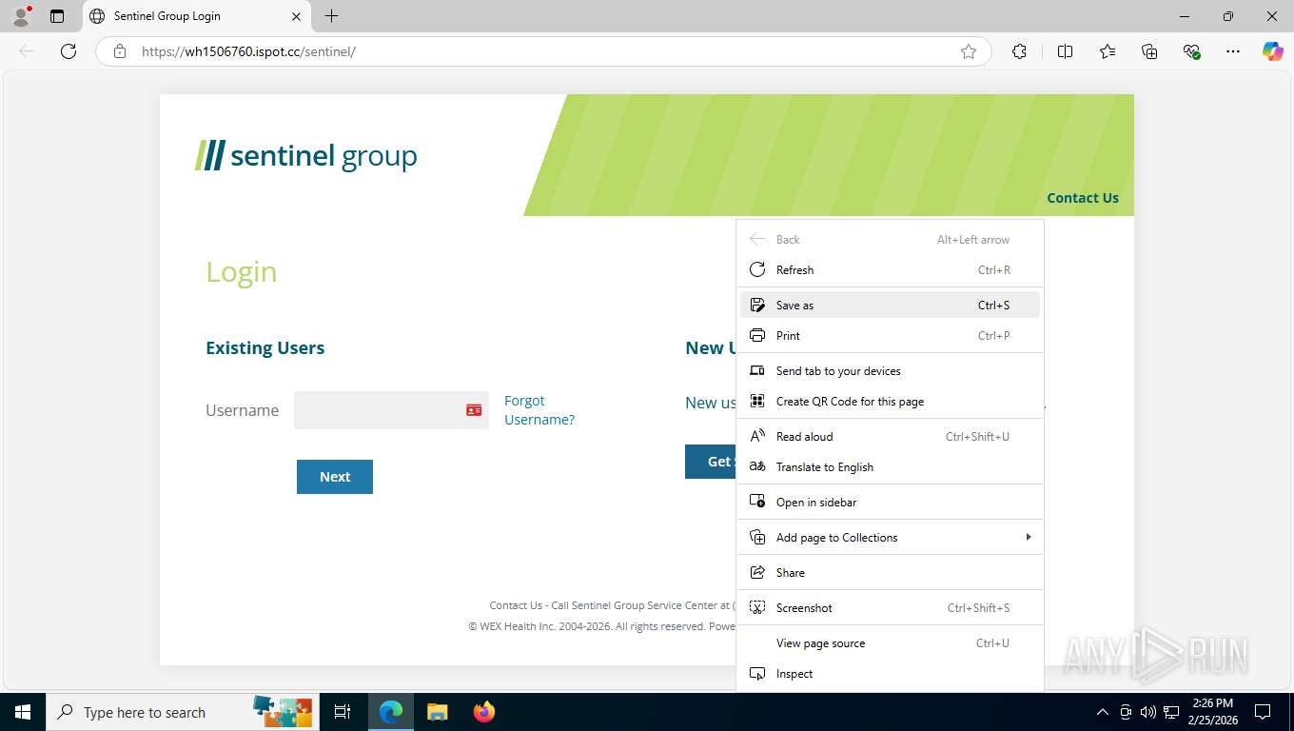The width and height of the screenshot is (1294, 731).
Task: Open the Forgot Username? link
Action: tap(539, 410)
